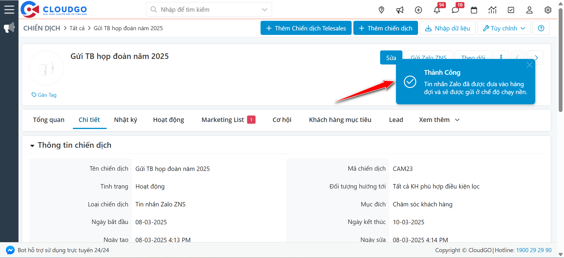Screen dimensions: 564x258
Task: Click the search input field
Action: (x=209, y=10)
